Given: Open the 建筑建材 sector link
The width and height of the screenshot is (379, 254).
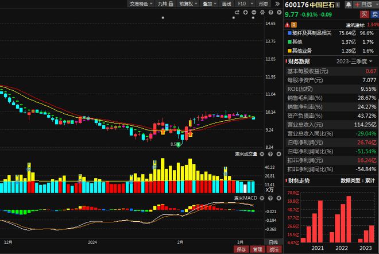Looking at the screenshot, I should [x=355, y=25].
